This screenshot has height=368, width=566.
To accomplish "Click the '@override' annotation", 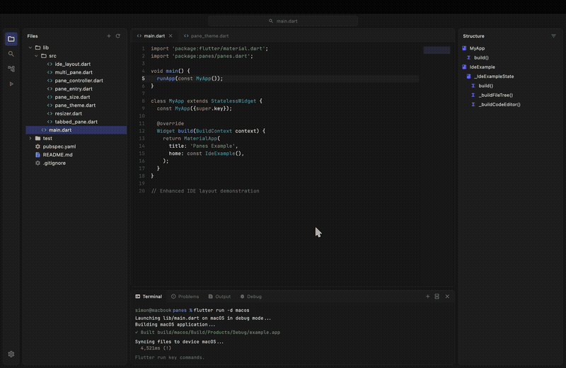I will click(x=171, y=124).
